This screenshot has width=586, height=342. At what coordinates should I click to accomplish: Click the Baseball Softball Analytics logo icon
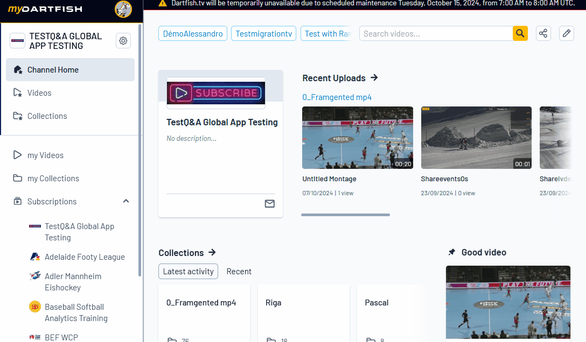(35, 307)
